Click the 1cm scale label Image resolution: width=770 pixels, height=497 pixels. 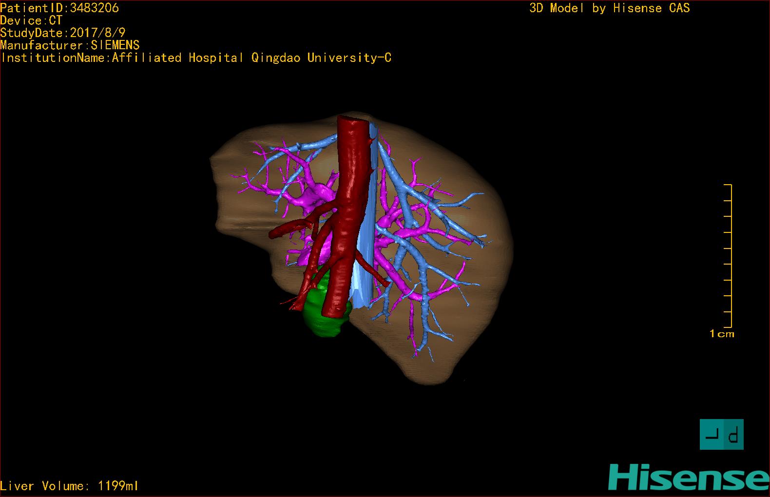[x=722, y=334]
